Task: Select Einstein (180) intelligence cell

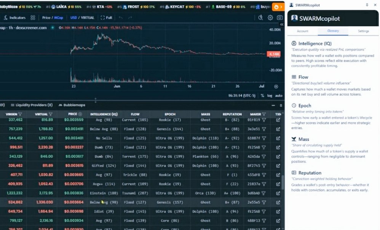Action: tap(104, 193)
